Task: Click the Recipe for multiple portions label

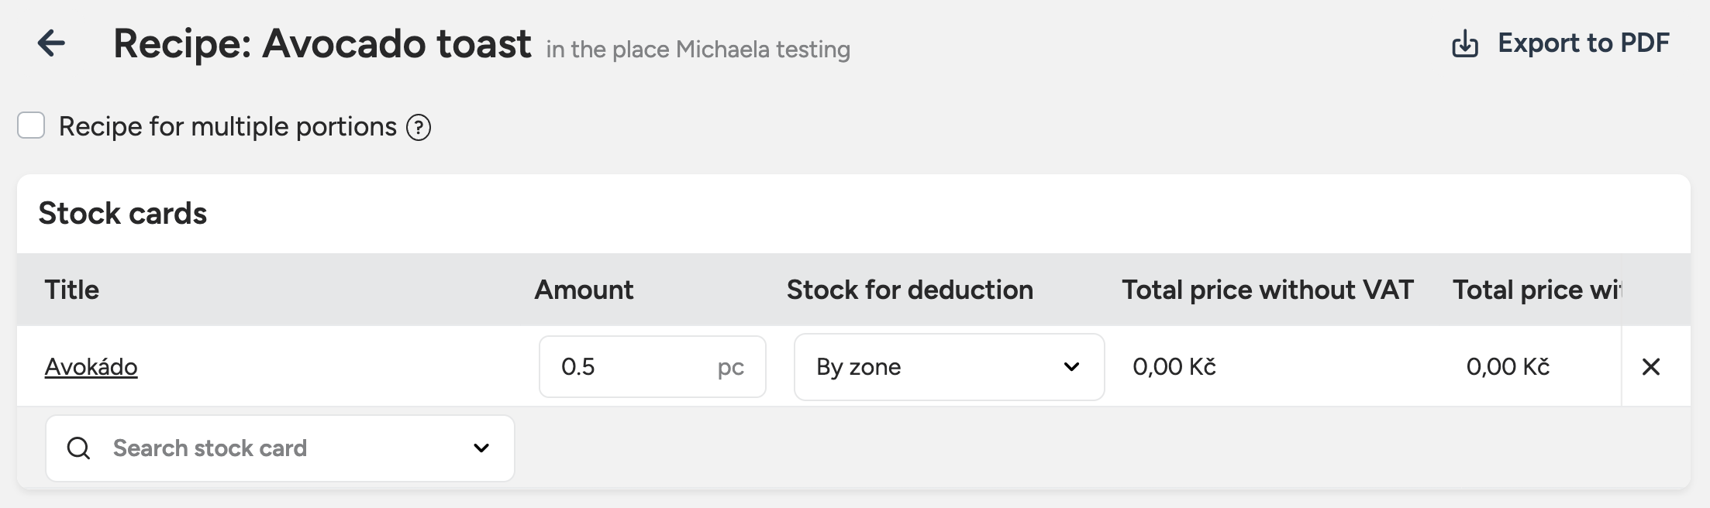Action: click(227, 126)
